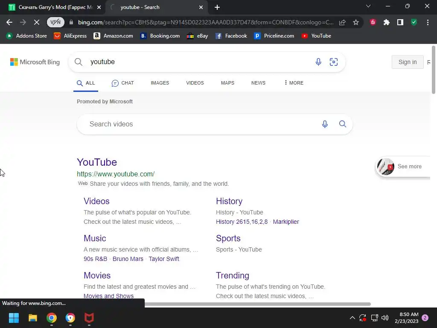Open the Trending sitelink
The width and height of the screenshot is (437, 328).
233,275
